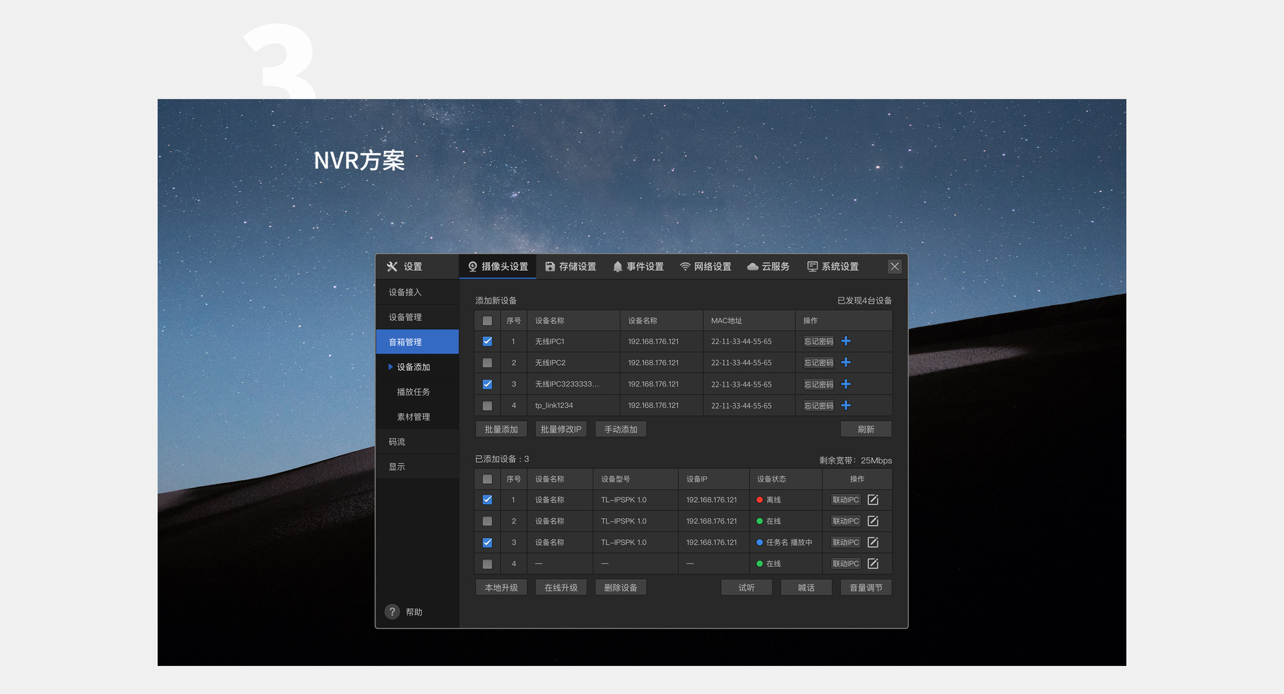
Task: Click the 批量添加 button
Action: coord(501,429)
